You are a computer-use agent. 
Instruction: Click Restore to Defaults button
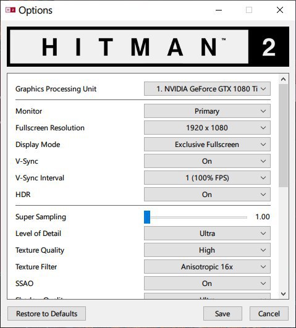[x=47, y=314]
